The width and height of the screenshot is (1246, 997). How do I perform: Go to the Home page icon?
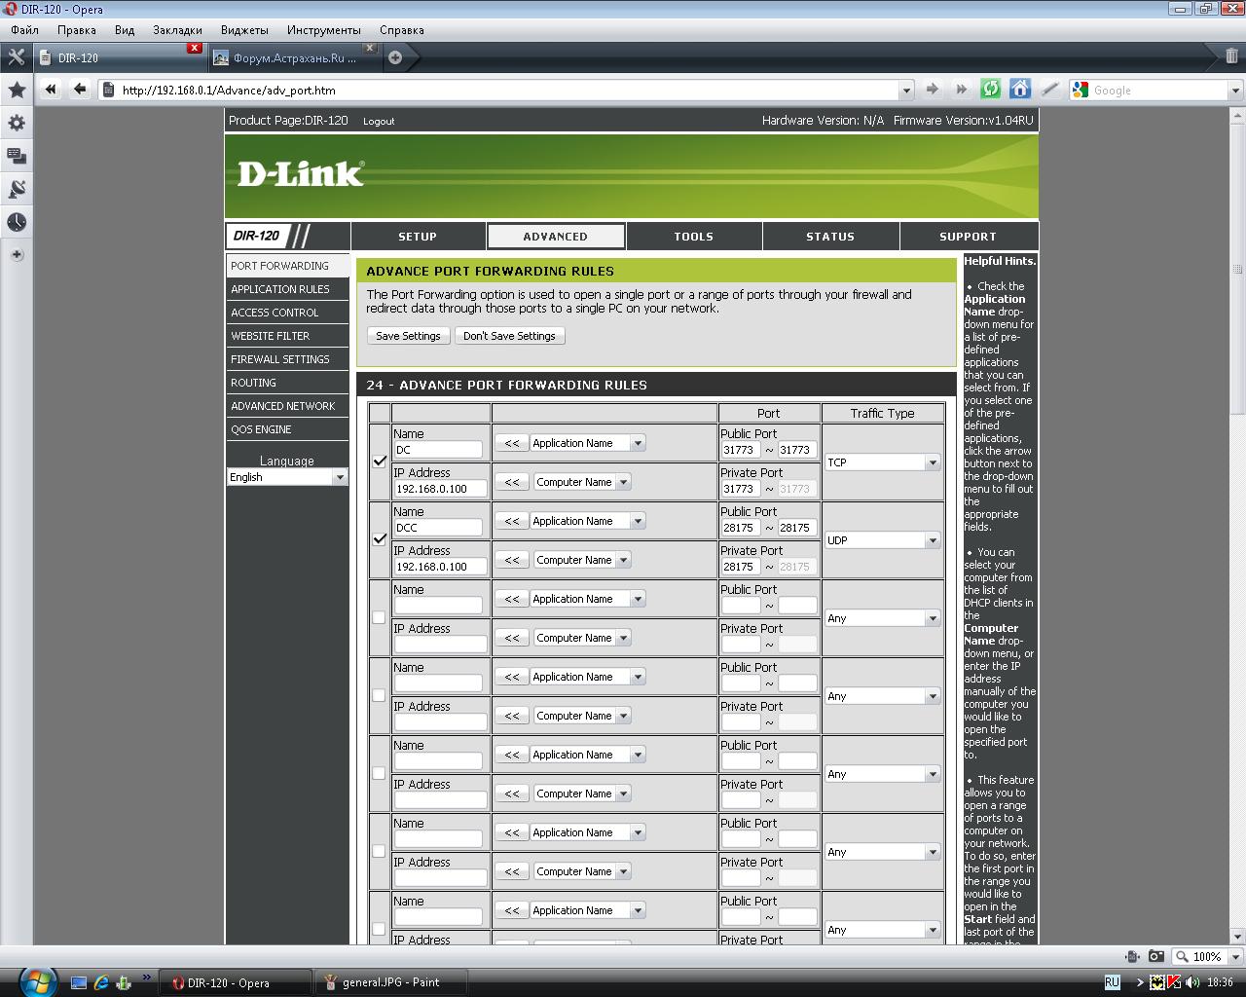click(1019, 90)
